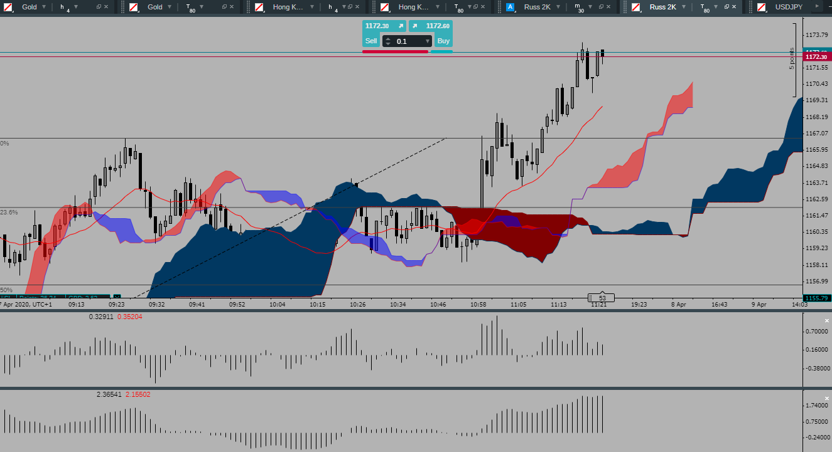The image size is (832, 452).
Task: Click the red slash icon on the USDJPY tab
Action: [x=761, y=7]
